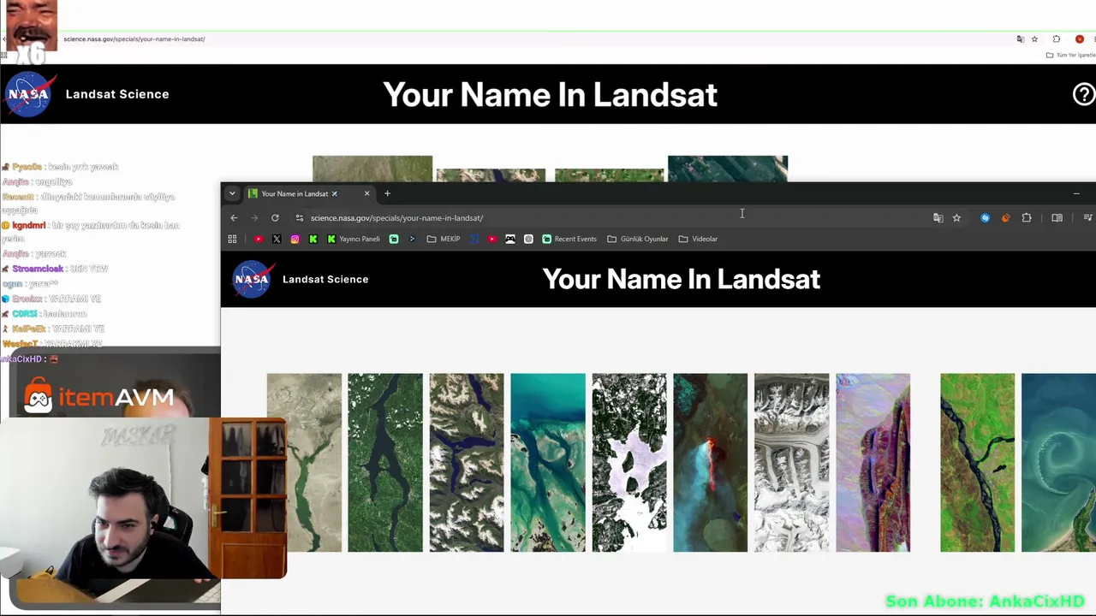Screen dimensions: 1096x616
Task: Open Landsat Science link in front window
Action: 325,279
